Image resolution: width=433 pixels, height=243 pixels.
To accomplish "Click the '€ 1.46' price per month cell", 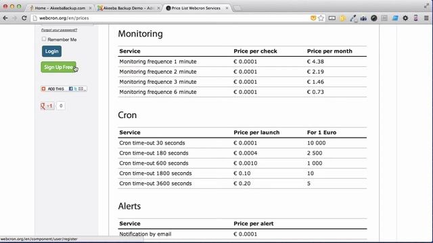I will coord(315,82).
